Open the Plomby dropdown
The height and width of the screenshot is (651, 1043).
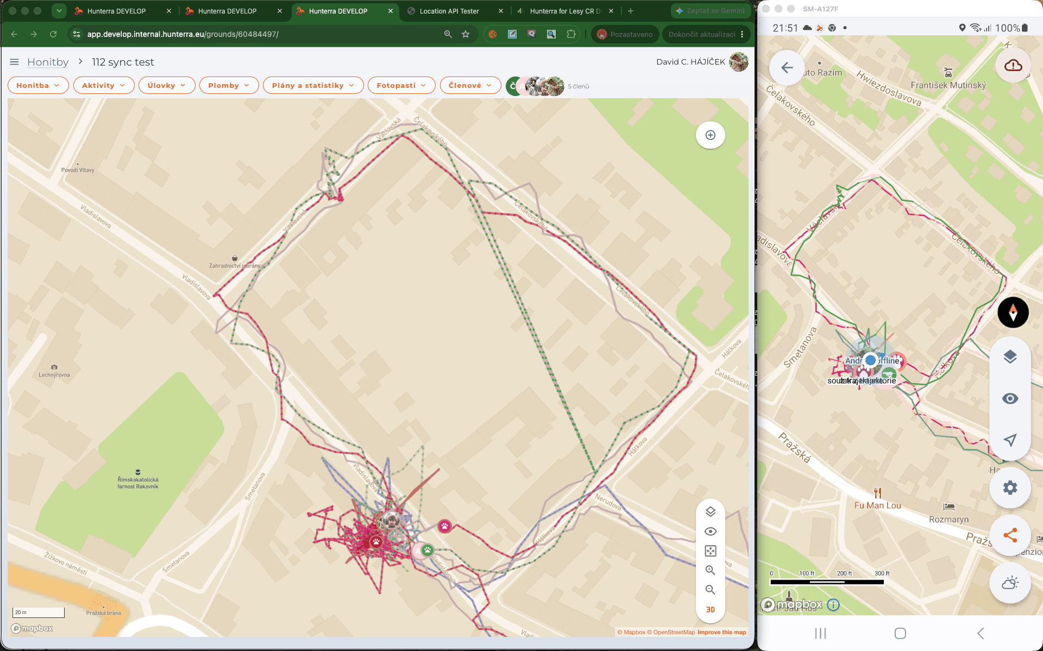pos(229,85)
